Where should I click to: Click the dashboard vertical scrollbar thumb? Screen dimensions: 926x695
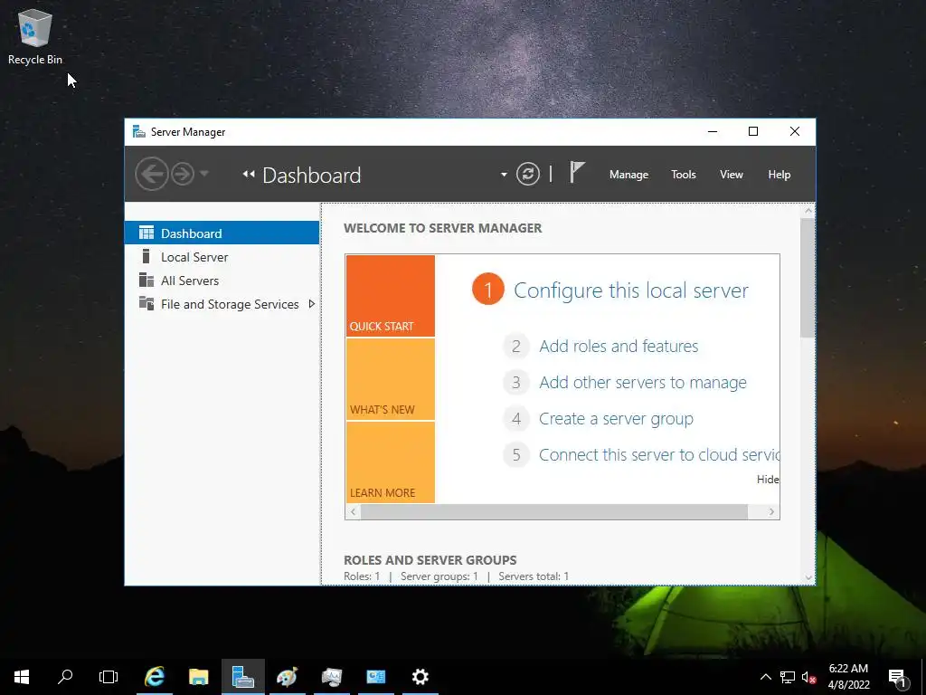pyautogui.click(x=808, y=278)
